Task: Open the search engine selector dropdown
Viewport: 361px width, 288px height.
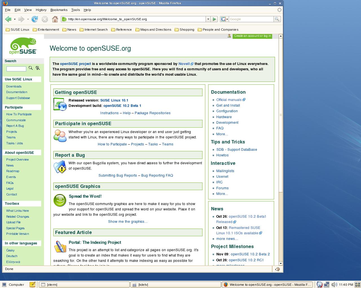Action: pyautogui.click(x=224, y=19)
